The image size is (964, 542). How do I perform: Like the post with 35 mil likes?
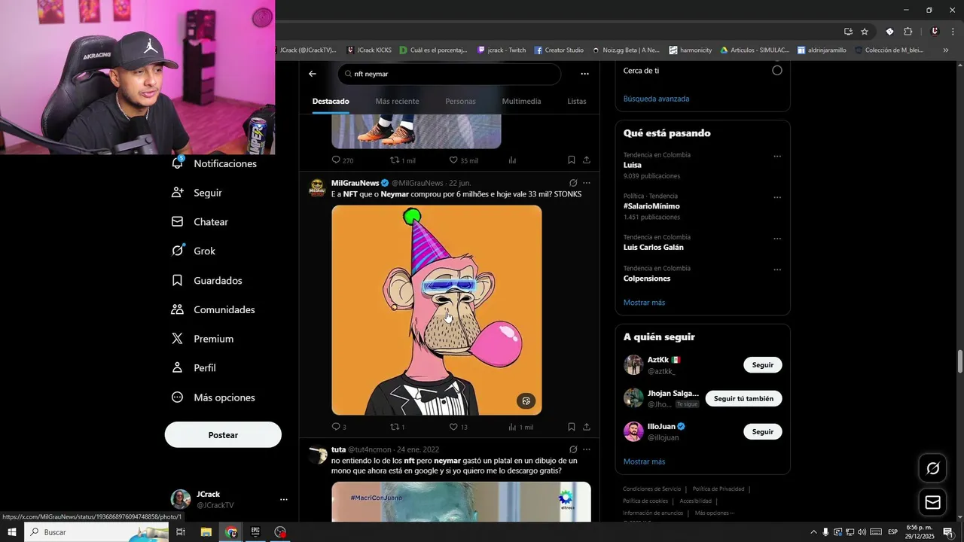(463, 160)
